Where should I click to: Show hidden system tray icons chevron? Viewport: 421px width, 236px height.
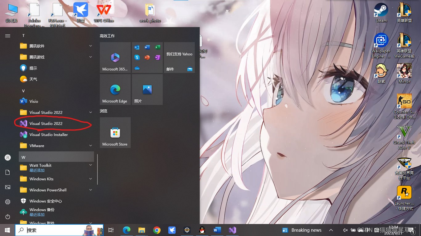[331, 230]
